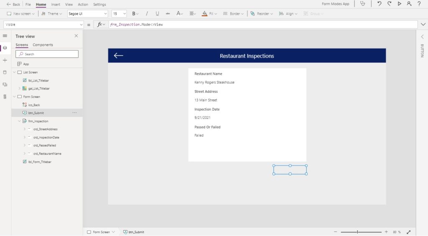The image size is (428, 236).
Task: Preview the app with Play icon
Action: 399,4
